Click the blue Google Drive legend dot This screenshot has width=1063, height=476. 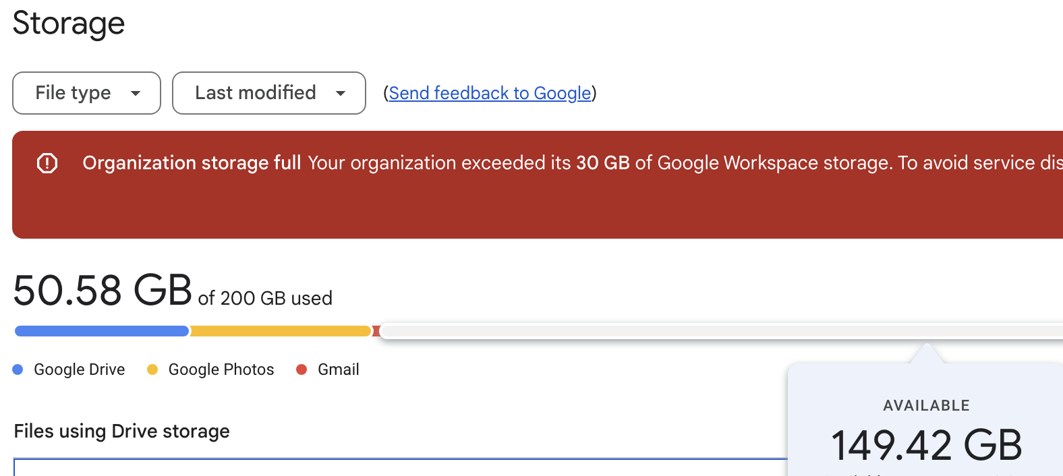18,369
